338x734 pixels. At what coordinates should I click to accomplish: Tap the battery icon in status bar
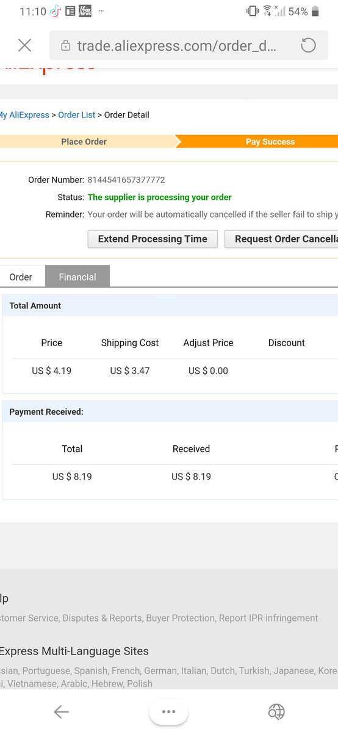click(x=315, y=11)
